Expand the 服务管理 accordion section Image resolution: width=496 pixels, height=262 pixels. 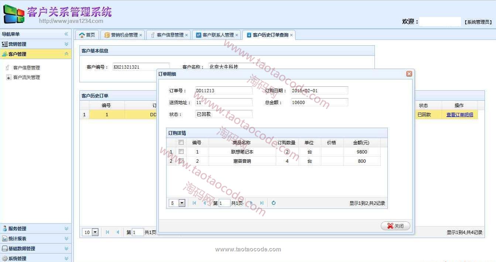click(35, 228)
